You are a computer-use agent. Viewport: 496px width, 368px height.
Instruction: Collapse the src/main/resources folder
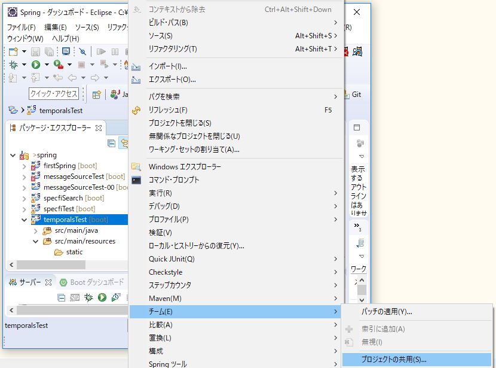(36, 242)
